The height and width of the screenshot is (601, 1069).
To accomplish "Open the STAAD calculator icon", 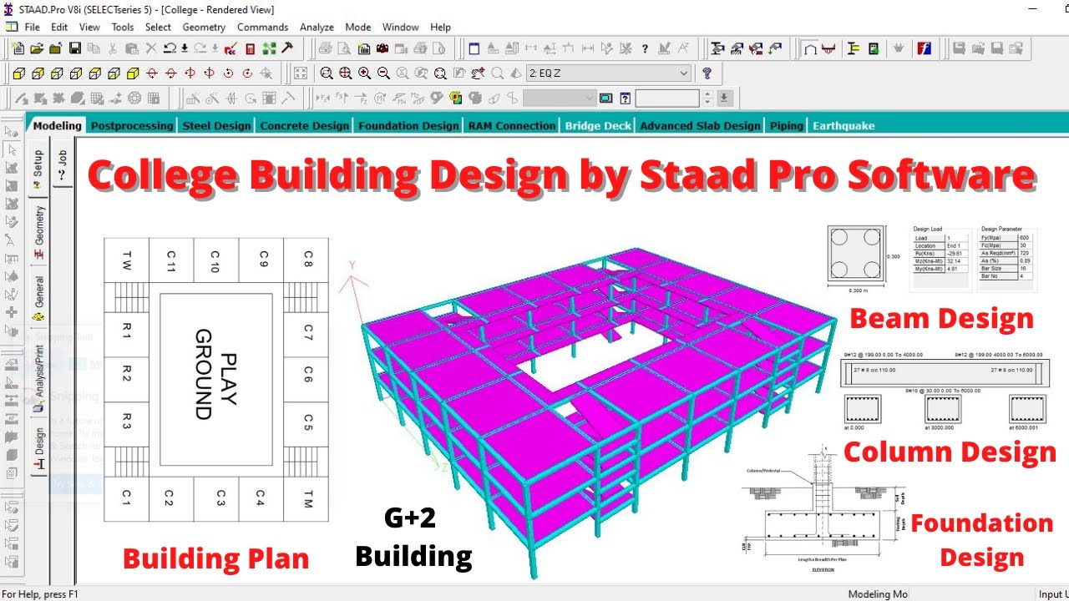I will [x=250, y=48].
